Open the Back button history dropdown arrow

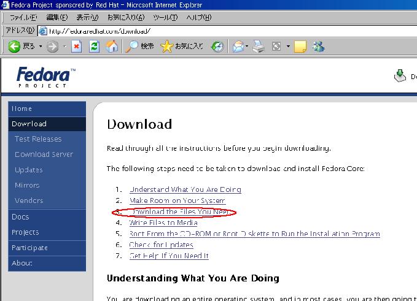click(x=41, y=47)
